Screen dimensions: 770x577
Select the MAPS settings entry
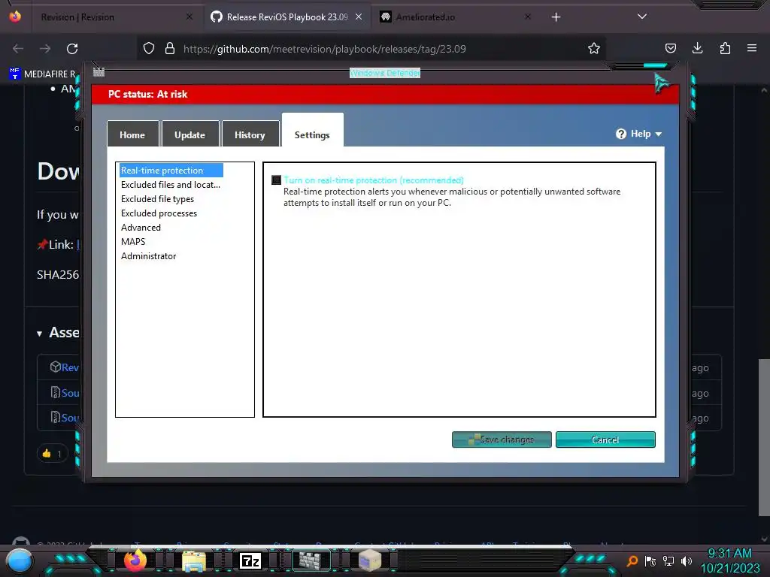coord(133,241)
